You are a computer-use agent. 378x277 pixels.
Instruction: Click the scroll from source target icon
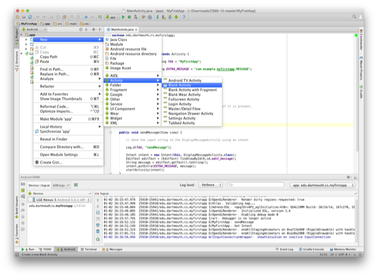(x=81, y=29)
